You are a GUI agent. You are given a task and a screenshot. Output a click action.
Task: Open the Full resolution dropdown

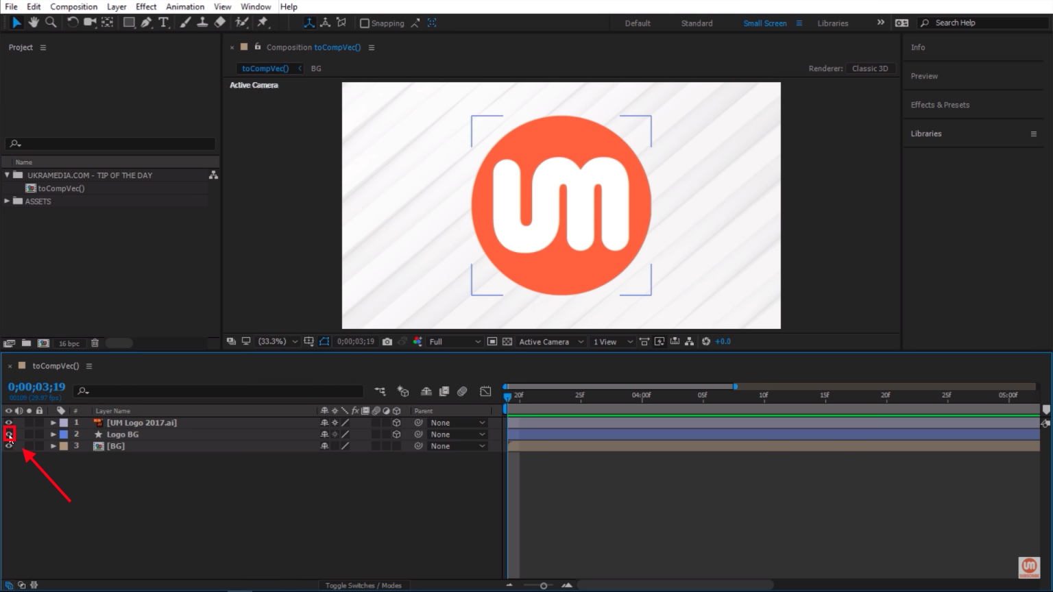click(455, 341)
